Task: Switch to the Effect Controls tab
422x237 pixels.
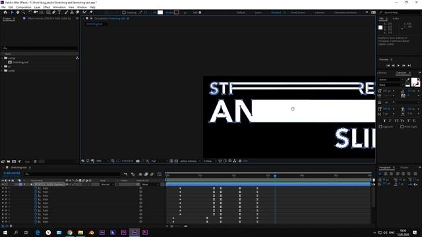Action: pos(49,18)
